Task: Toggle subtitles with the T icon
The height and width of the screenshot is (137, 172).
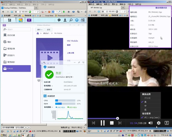Action: click(167, 123)
